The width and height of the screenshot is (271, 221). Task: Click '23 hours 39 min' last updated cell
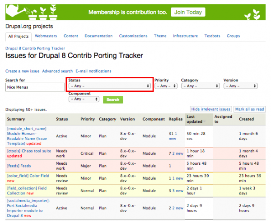(198, 178)
